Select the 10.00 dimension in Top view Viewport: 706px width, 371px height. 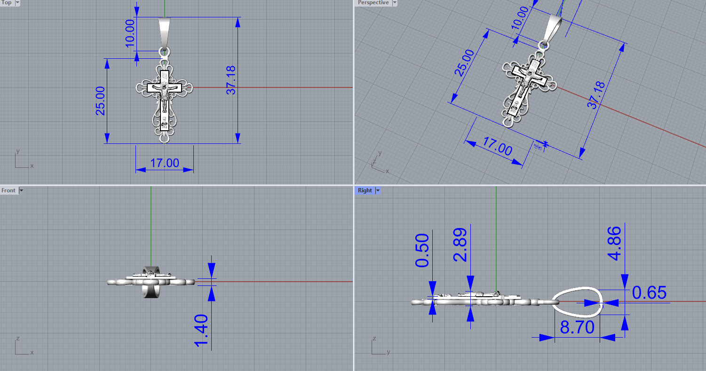pyautogui.click(x=130, y=34)
